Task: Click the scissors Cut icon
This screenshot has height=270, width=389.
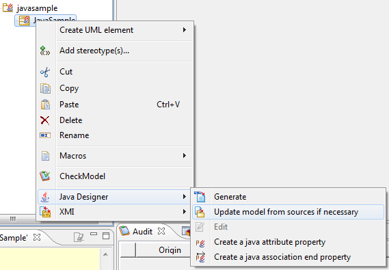Action: [x=45, y=72]
